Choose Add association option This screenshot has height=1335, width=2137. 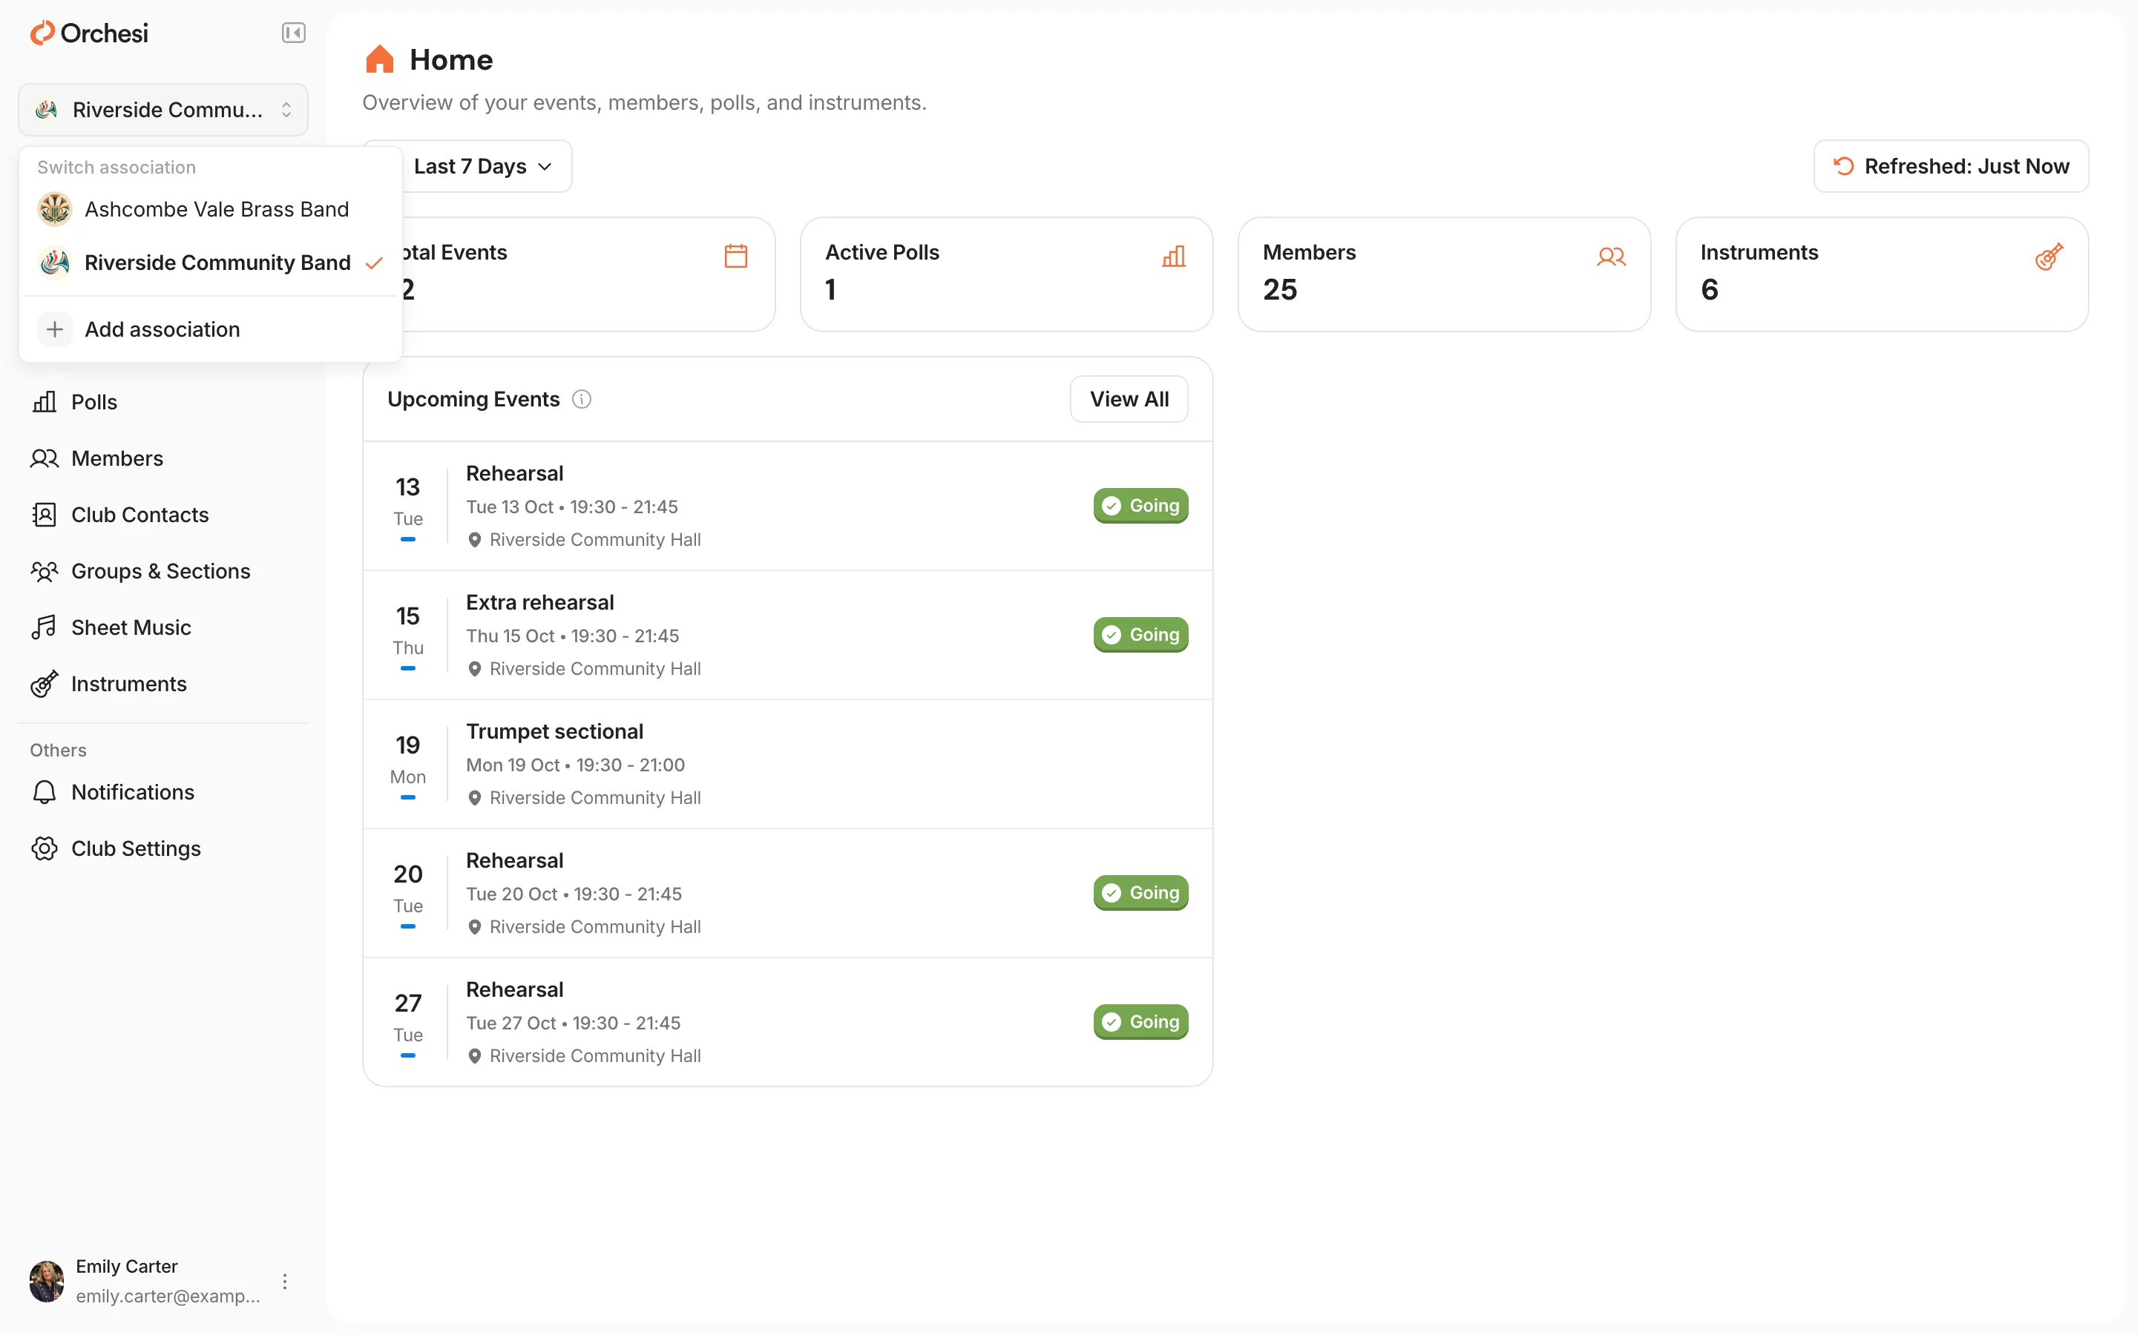tap(210, 329)
